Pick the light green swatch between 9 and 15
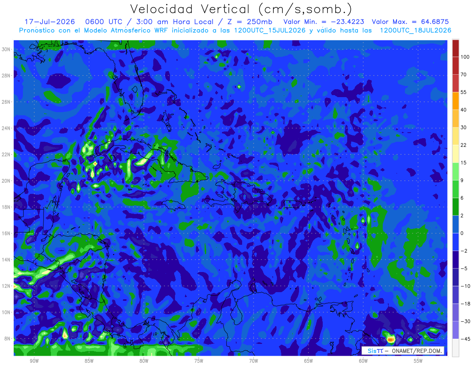Image resolution: width=474 pixels, height=366 pixels. point(455,171)
